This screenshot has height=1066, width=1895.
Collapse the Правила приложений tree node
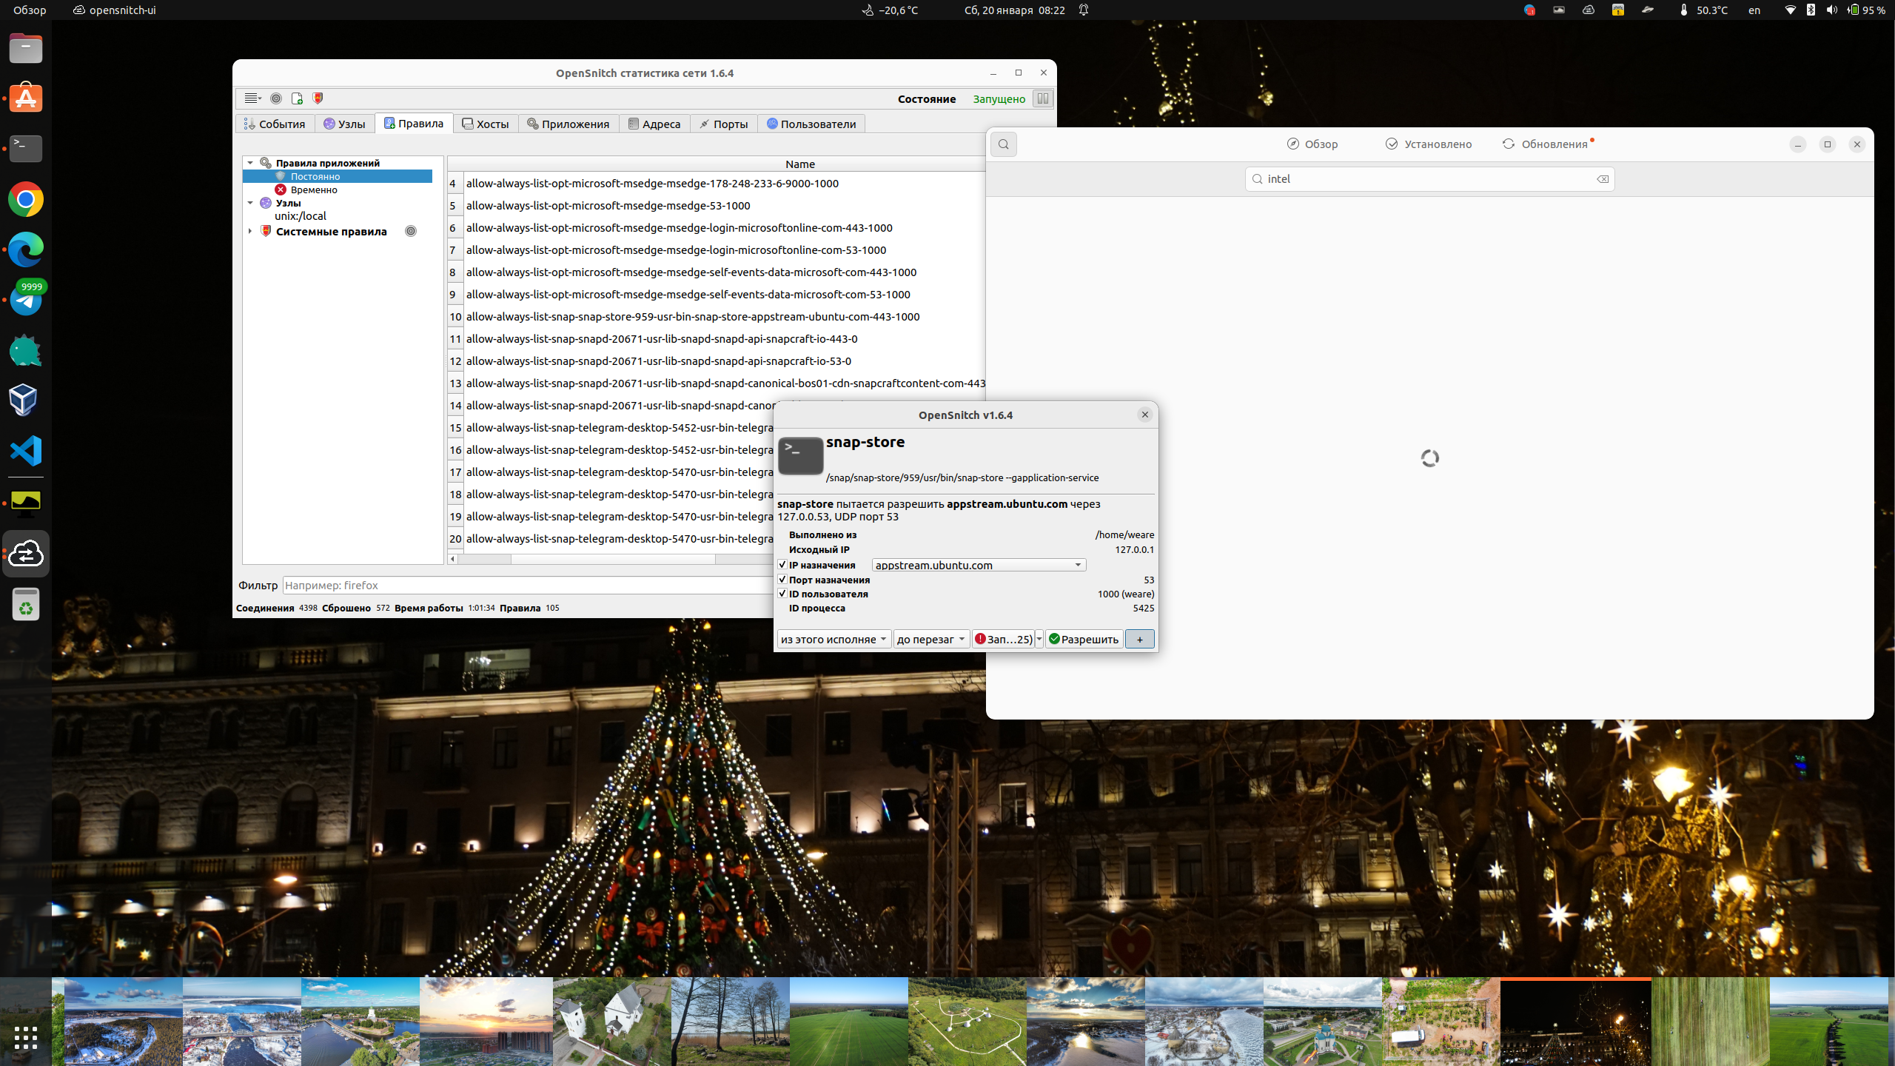pyautogui.click(x=250, y=163)
